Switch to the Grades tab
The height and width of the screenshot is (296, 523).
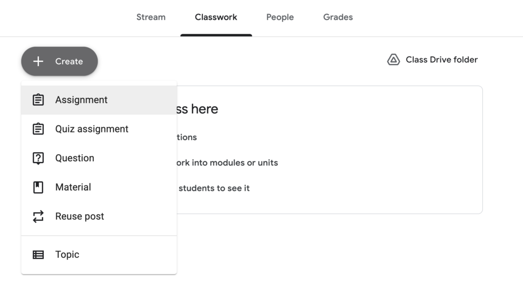click(337, 17)
